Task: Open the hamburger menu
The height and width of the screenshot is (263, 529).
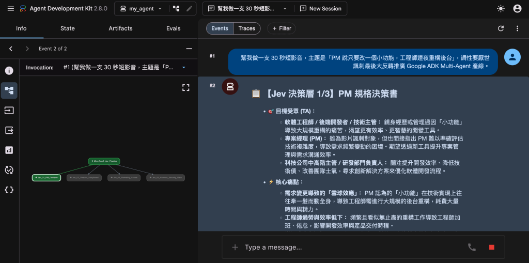Action: (11, 8)
